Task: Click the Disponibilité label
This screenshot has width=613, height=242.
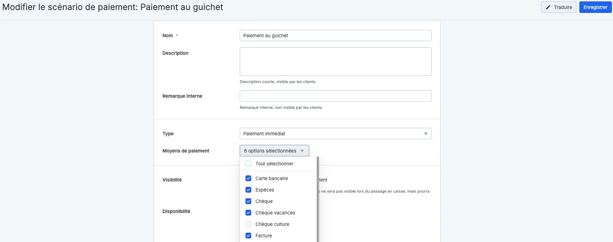Action: pos(176,211)
